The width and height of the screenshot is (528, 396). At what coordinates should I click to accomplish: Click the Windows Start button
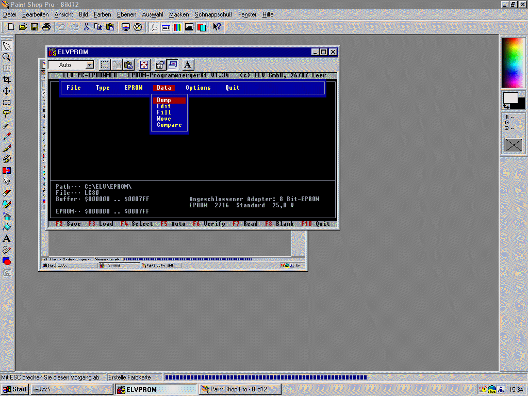pyautogui.click(x=15, y=389)
